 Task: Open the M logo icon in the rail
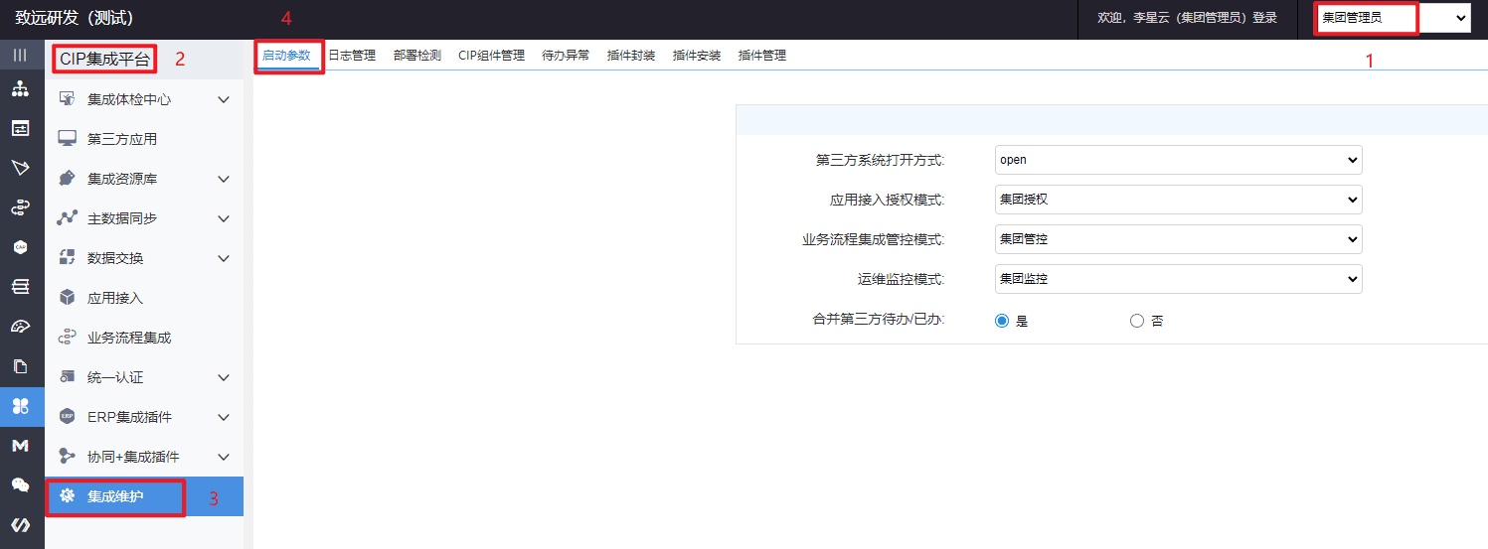point(20,446)
